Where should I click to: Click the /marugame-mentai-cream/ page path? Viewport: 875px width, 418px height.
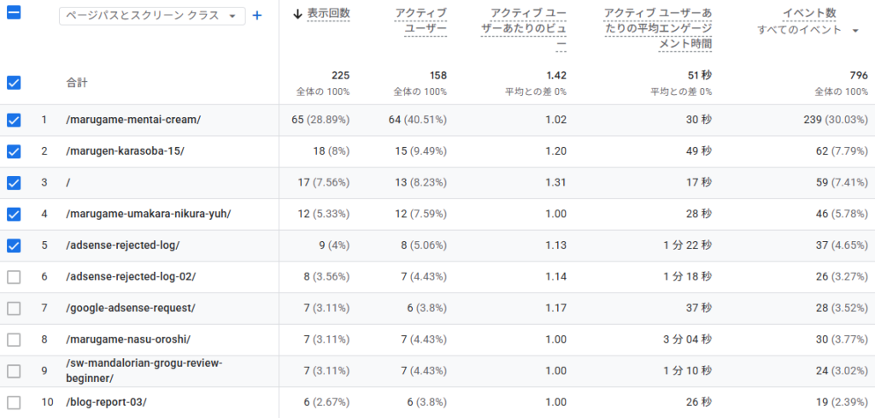[x=132, y=120]
